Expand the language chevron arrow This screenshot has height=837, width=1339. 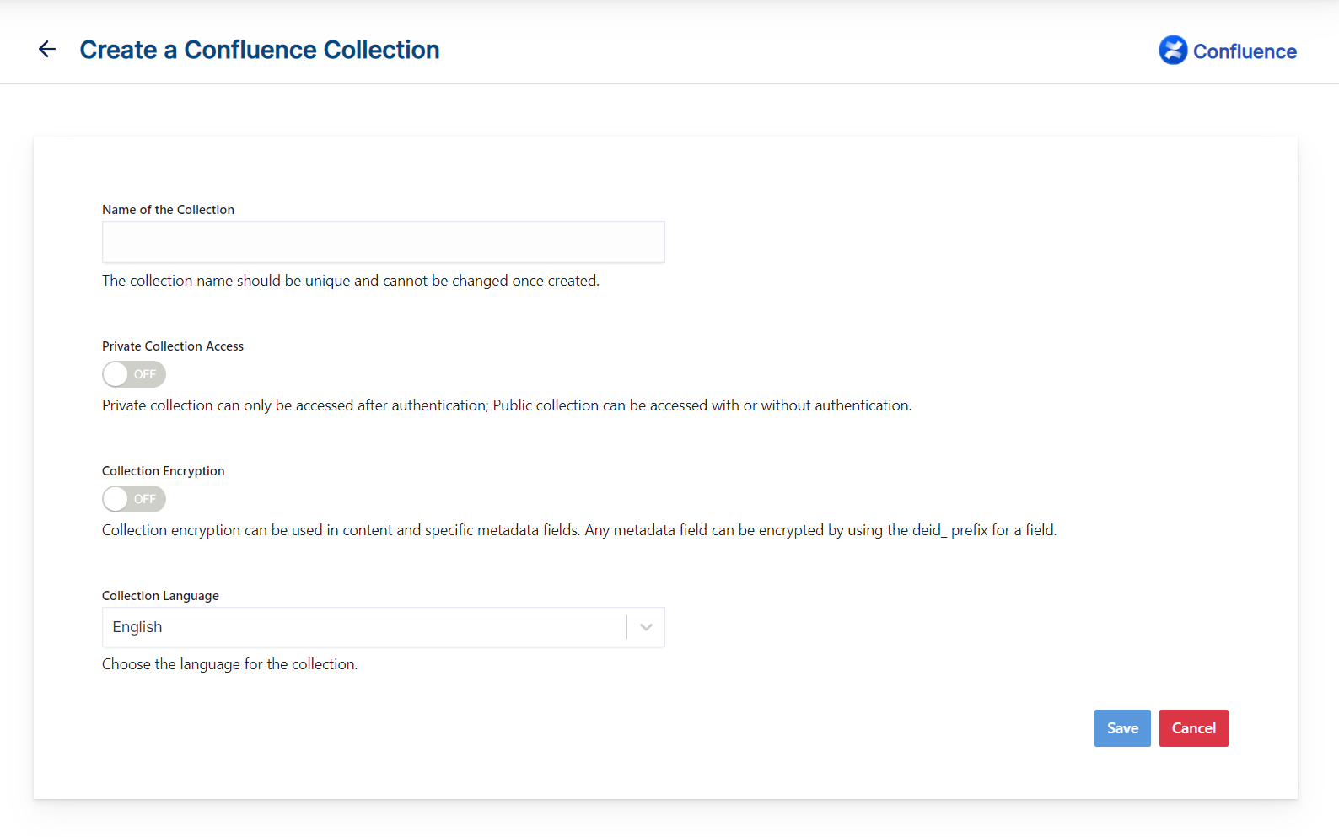click(x=646, y=627)
